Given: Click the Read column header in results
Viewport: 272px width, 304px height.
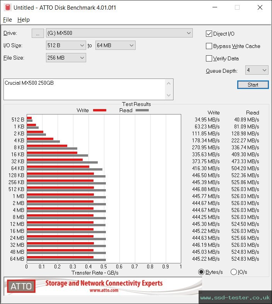Looking at the screenshot, I should 252,113.
